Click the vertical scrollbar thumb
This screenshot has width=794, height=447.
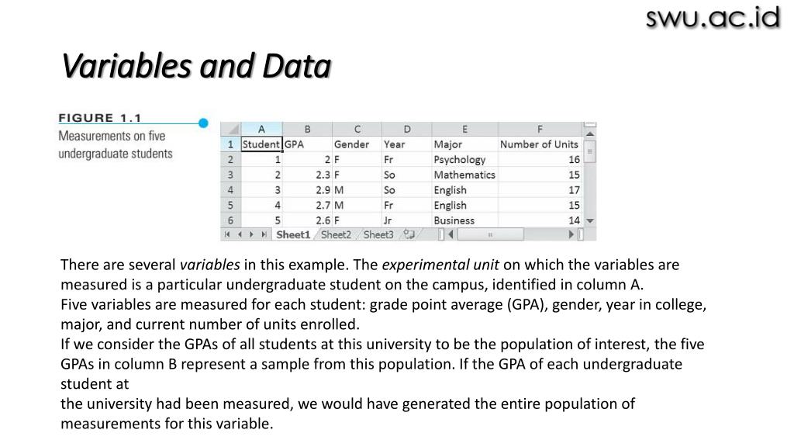pos(591,151)
